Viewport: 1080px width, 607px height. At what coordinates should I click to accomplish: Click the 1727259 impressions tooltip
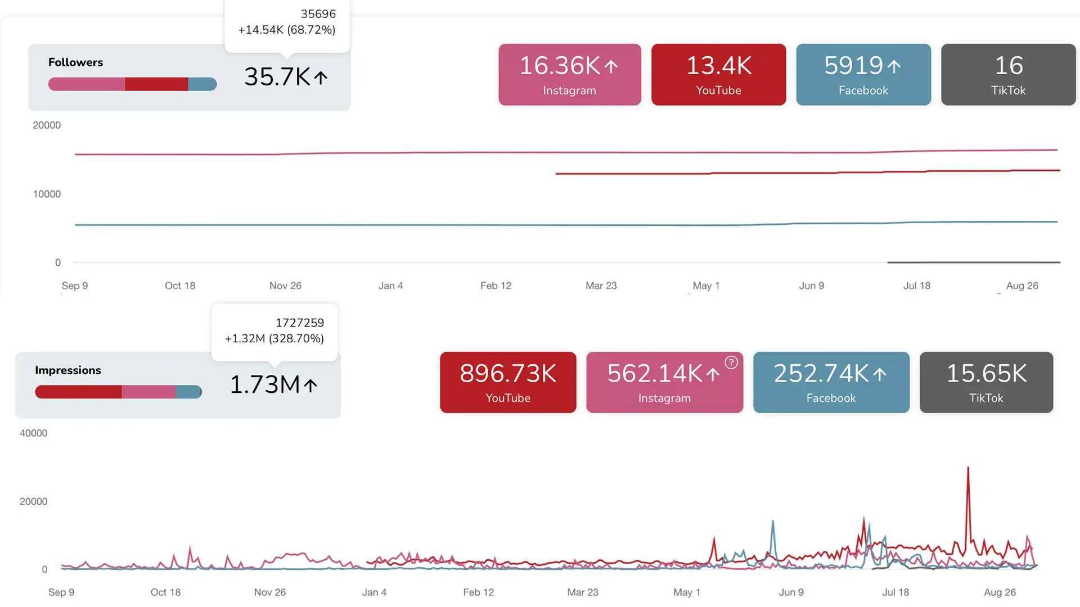[274, 331]
